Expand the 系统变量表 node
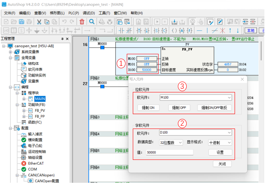266x186 pixels. [x=10, y=52]
